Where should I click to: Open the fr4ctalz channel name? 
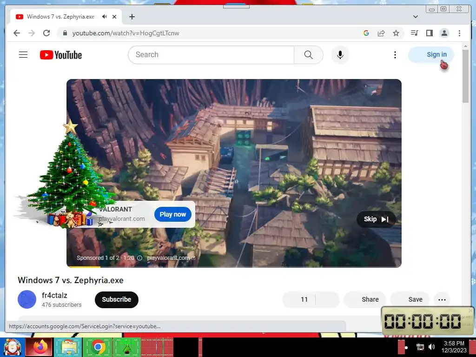(x=54, y=295)
